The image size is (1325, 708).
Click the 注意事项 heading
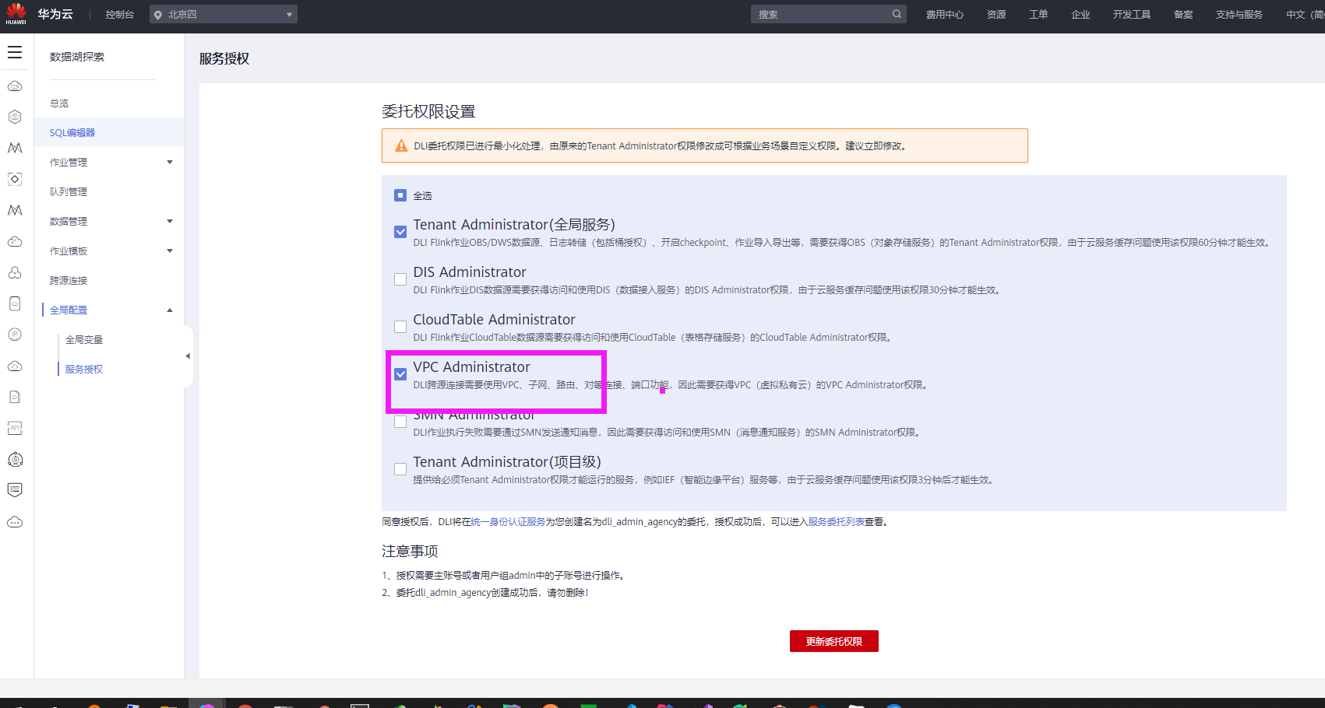coord(410,552)
